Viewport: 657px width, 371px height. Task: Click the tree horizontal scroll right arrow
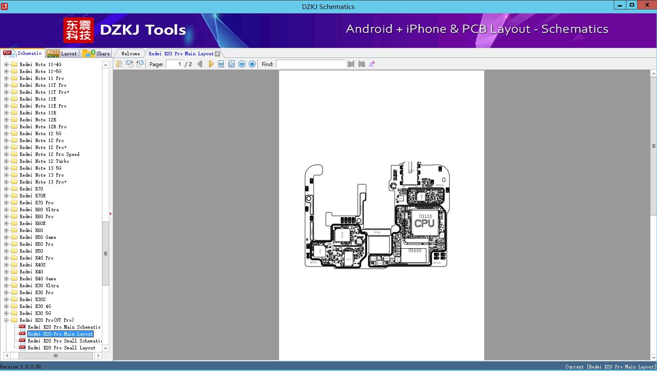point(98,355)
